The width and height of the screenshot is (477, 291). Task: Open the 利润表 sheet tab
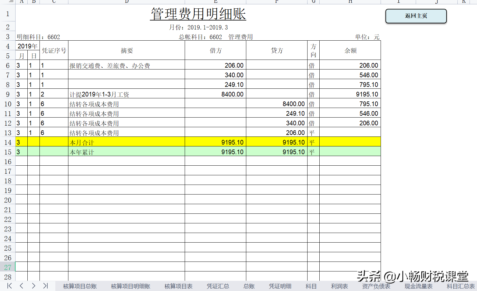pyautogui.click(x=340, y=286)
